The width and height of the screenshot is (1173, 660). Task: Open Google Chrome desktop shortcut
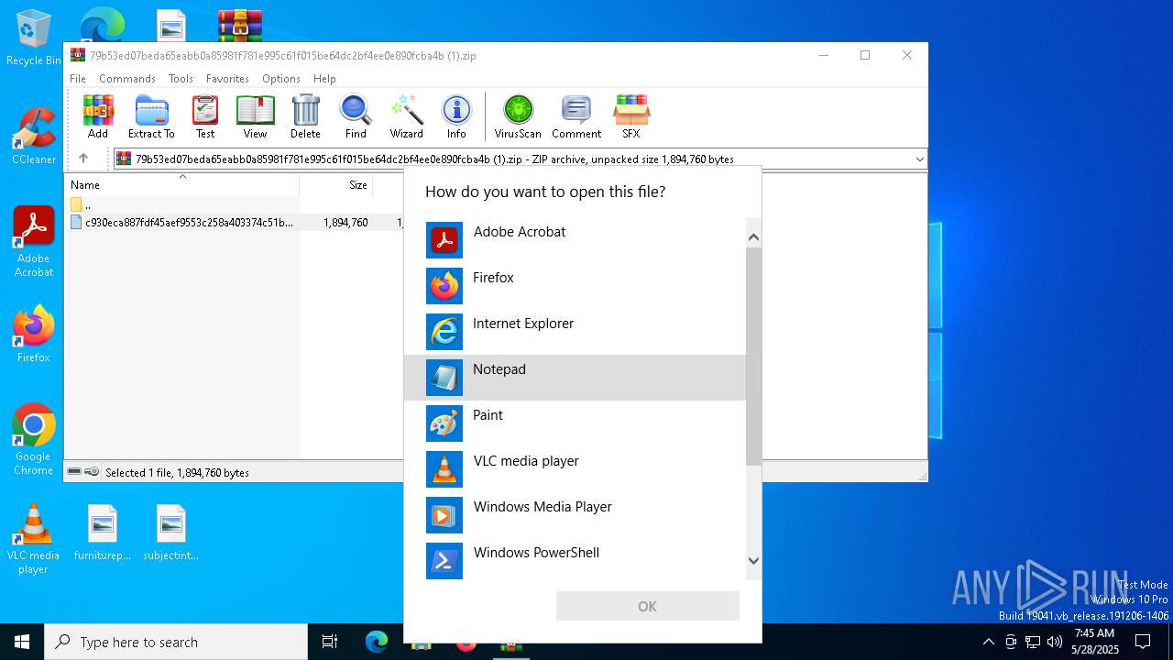tap(34, 440)
